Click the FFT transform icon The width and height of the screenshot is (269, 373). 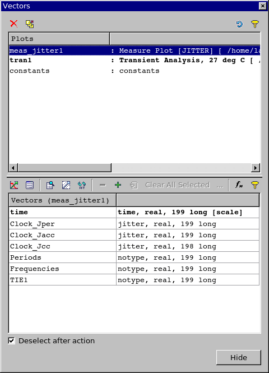coord(82,185)
